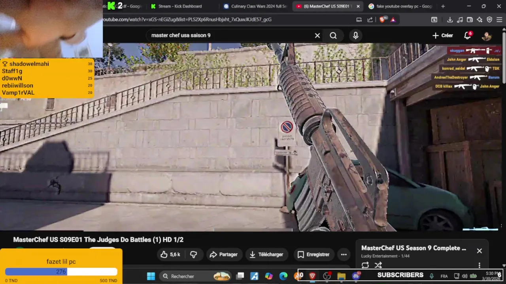
Task: Dislike the MasterChef video
Action: pyautogui.click(x=194, y=255)
